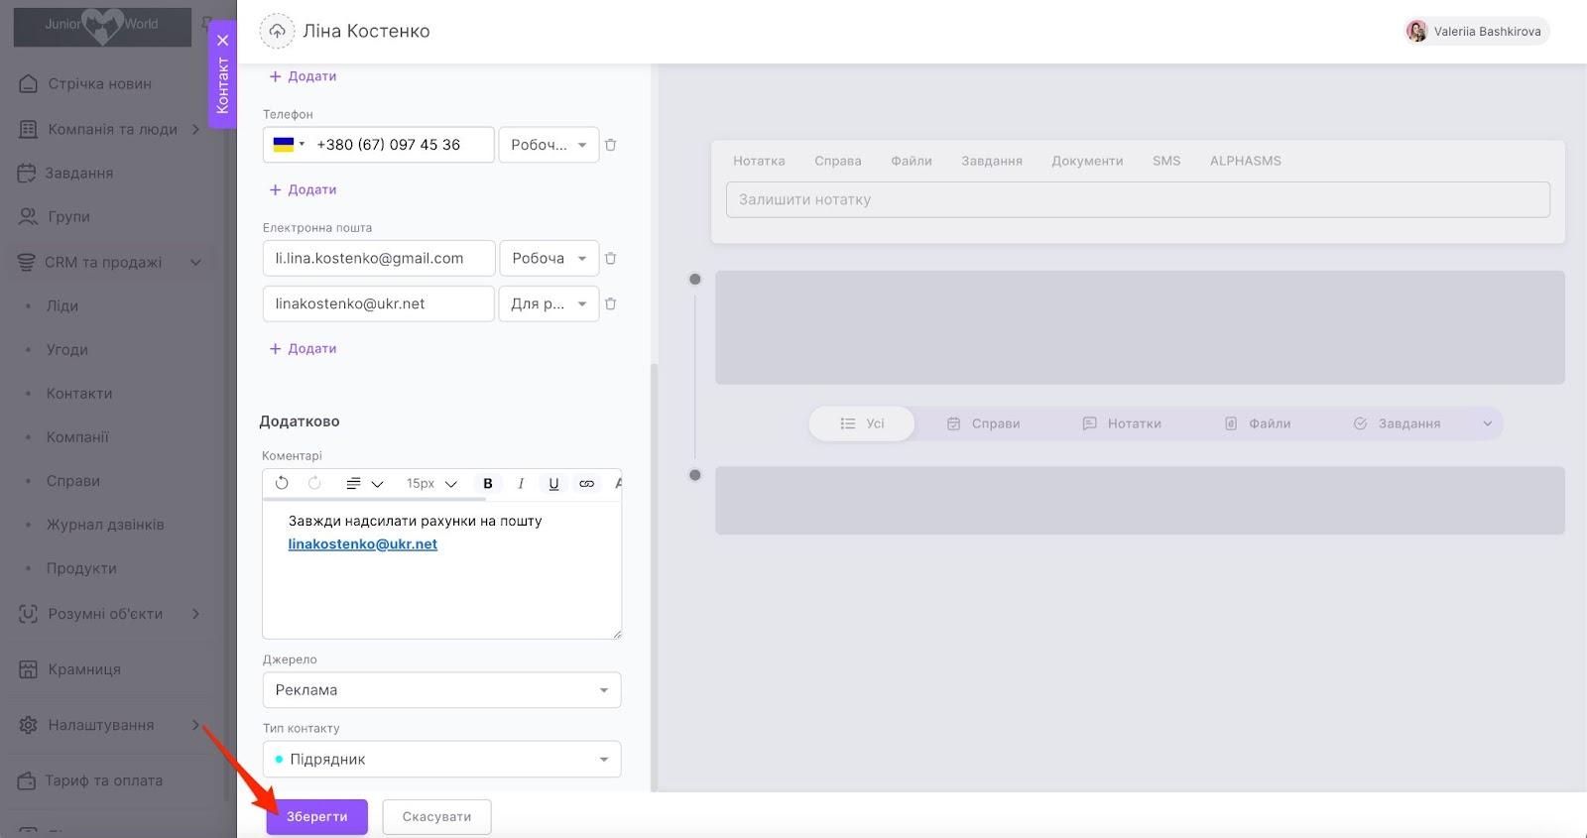Open the Тип контакту dropdown showing Підрядник
Image resolution: width=1587 pixels, height=838 pixels.
click(x=441, y=760)
